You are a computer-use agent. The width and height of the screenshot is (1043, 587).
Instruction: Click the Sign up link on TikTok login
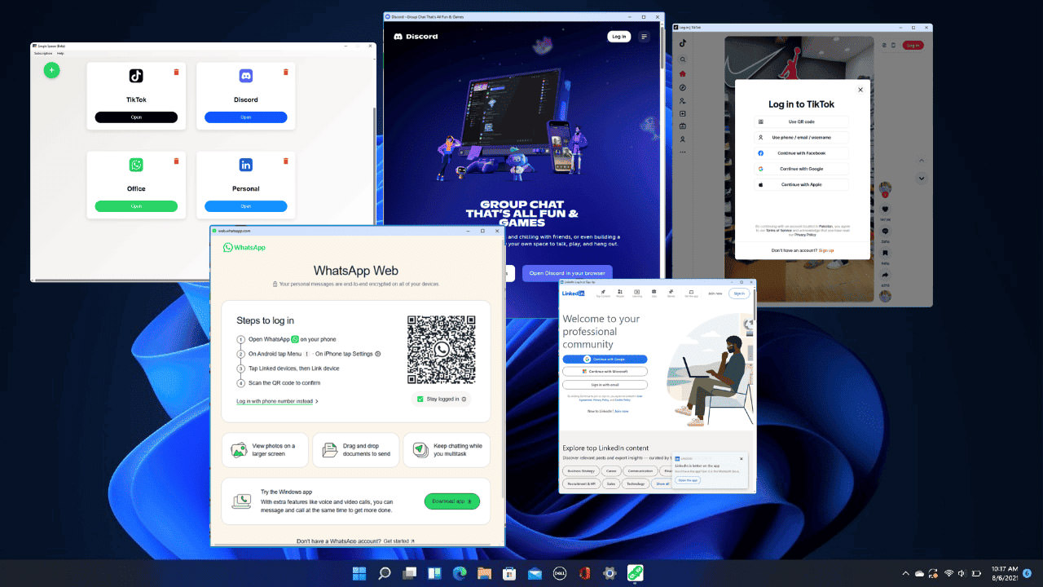[x=827, y=250]
